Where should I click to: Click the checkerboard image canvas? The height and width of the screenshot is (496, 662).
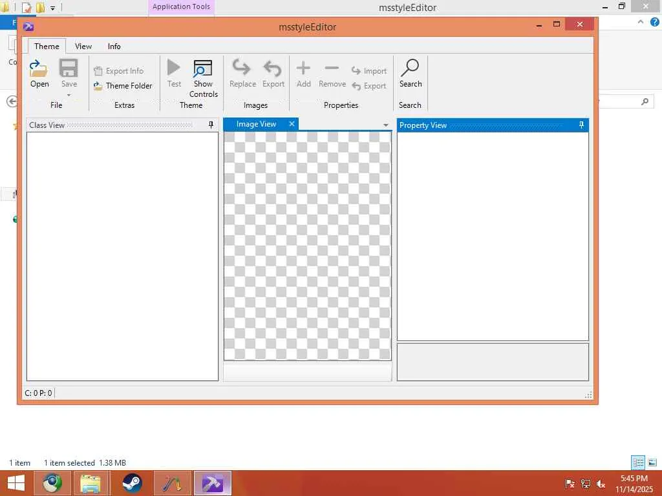pos(307,245)
